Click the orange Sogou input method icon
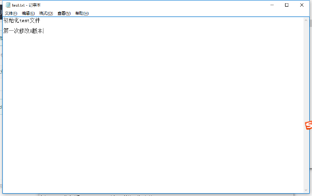Image resolution: width=312 pixels, height=196 pixels. (x=308, y=125)
